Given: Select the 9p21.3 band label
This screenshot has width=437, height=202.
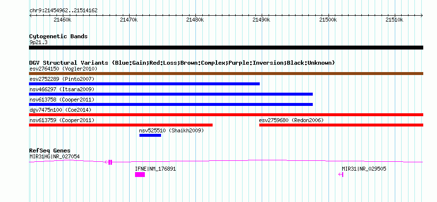Looking at the screenshot, I should pos(38,42).
